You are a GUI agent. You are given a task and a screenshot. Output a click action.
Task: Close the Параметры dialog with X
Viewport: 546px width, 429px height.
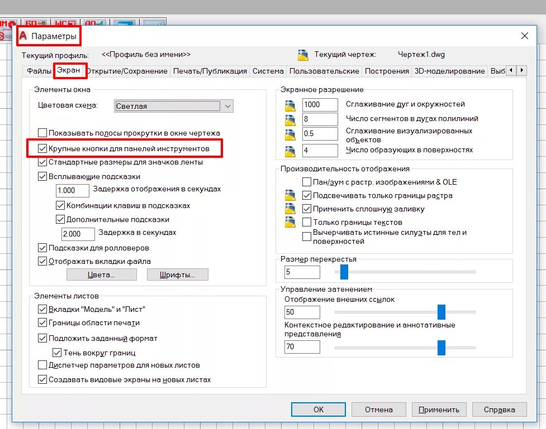click(x=524, y=36)
